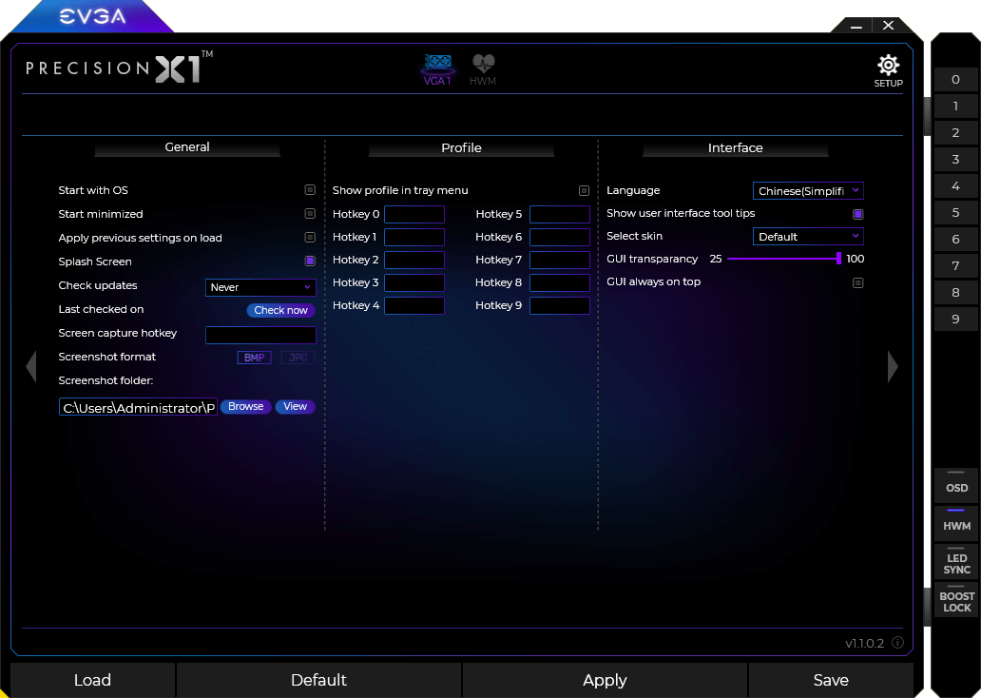
Task: Open the Language dropdown
Action: pos(808,191)
